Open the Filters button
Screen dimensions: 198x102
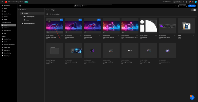pos(78,6)
